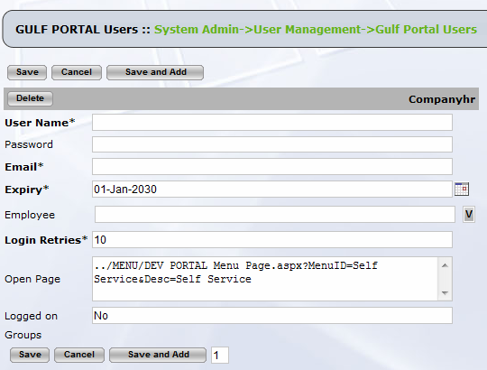Image resolution: width=487 pixels, height=370 pixels.
Task: Click the top Cancel button
Action: (x=77, y=72)
